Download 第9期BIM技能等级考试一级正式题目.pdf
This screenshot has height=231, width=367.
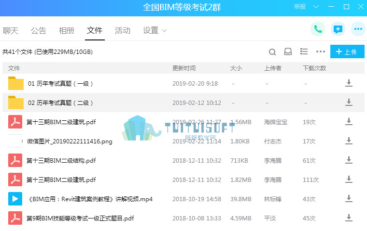(349, 218)
